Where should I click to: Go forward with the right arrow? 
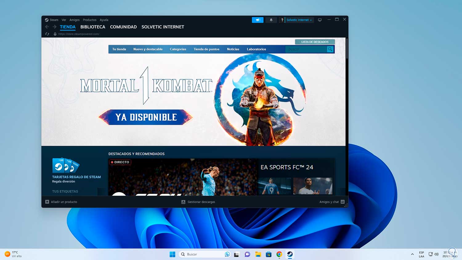point(55,27)
